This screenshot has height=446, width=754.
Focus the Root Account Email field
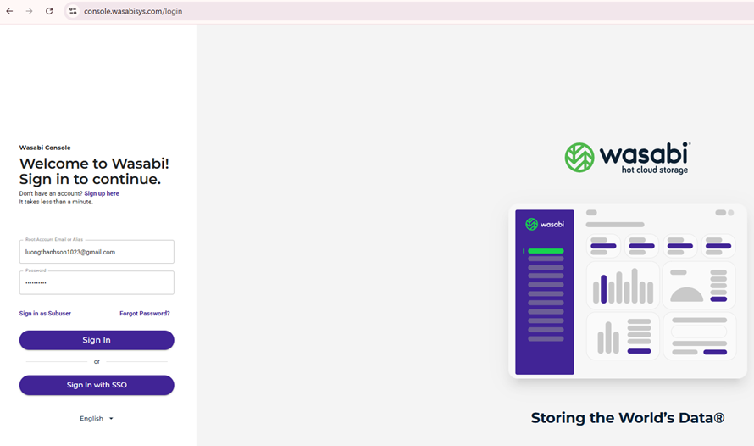pyautogui.click(x=97, y=252)
